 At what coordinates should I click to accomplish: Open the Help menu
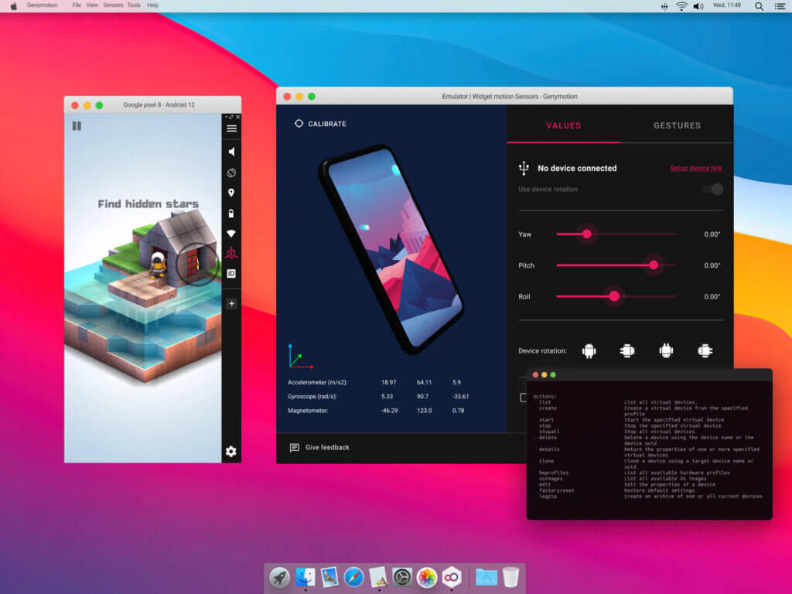pyautogui.click(x=152, y=5)
